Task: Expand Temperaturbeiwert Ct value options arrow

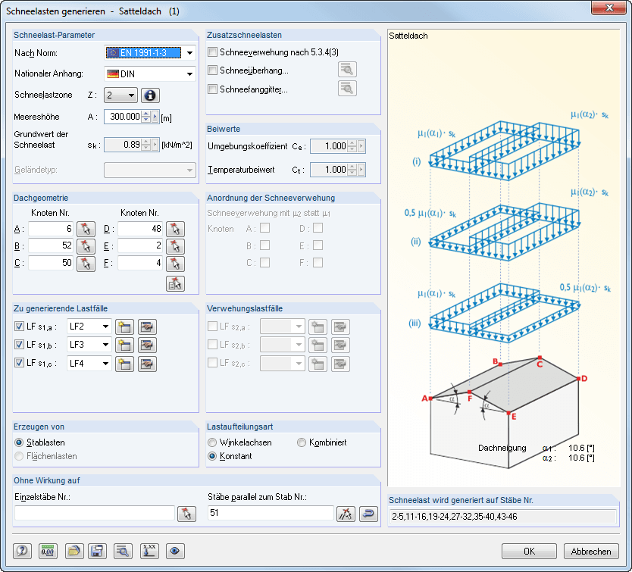Action: click(361, 170)
